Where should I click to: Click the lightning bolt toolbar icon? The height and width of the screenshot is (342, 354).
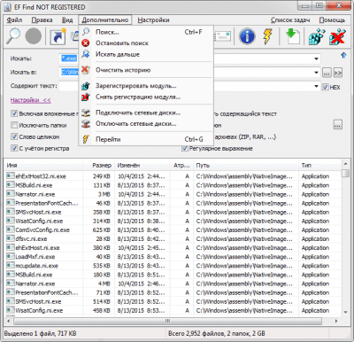point(267,36)
